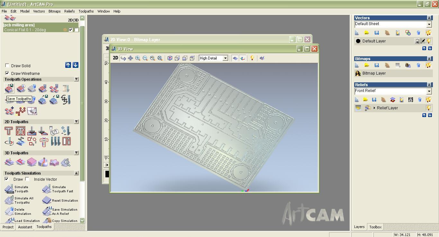Uncheck Conical Flat toolpath 2D visibility
The width and height of the screenshot is (439, 237).
coord(71,30)
